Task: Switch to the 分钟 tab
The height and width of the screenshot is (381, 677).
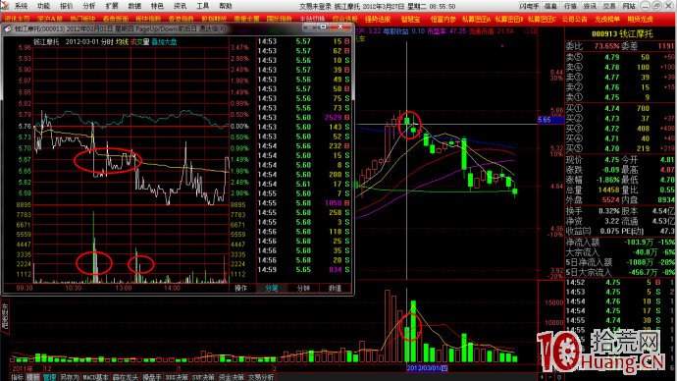Action: click(x=303, y=288)
